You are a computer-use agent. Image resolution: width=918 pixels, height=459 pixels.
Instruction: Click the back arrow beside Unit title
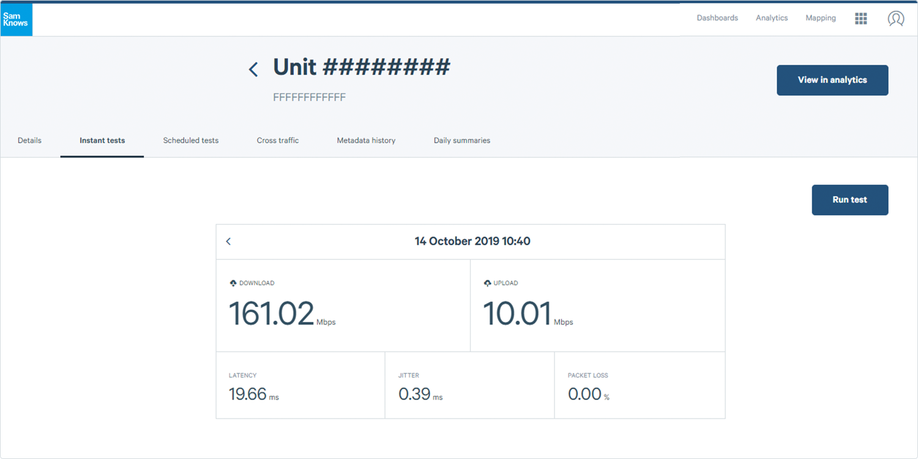tap(253, 69)
